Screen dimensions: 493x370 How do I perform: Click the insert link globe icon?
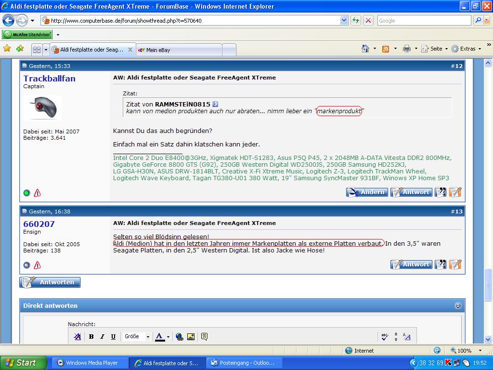(x=180, y=337)
